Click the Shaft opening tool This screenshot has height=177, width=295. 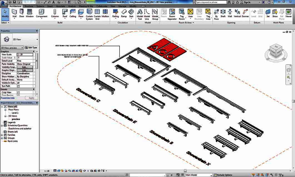pos(223,14)
